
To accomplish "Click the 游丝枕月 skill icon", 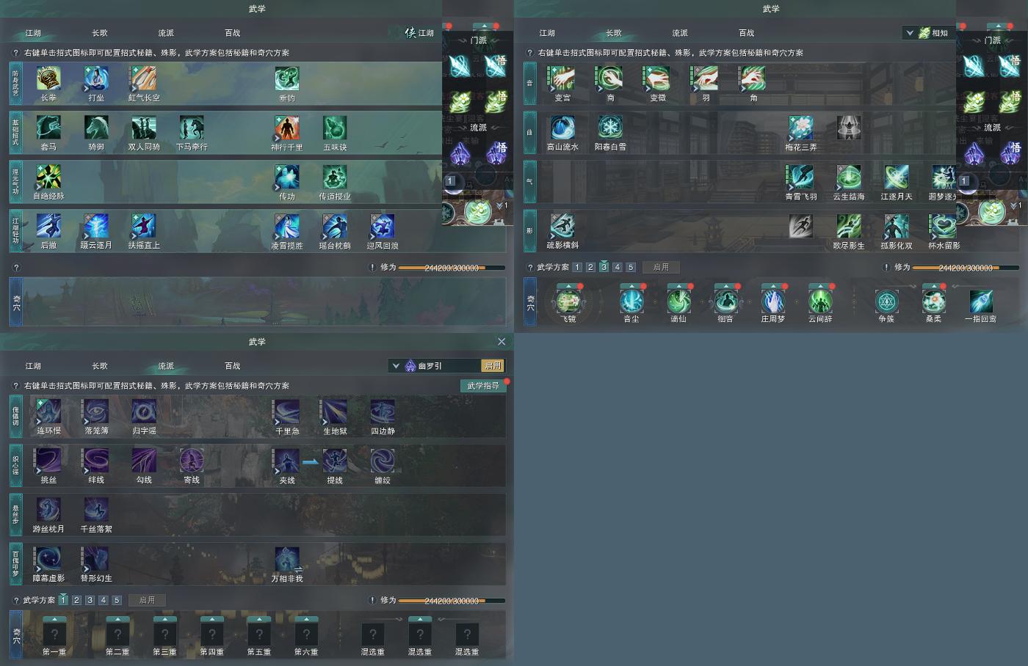I will 48,510.
